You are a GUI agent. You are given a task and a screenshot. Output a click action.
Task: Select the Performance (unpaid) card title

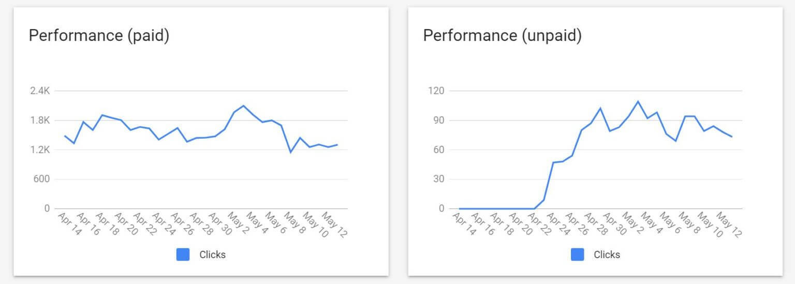tap(502, 36)
